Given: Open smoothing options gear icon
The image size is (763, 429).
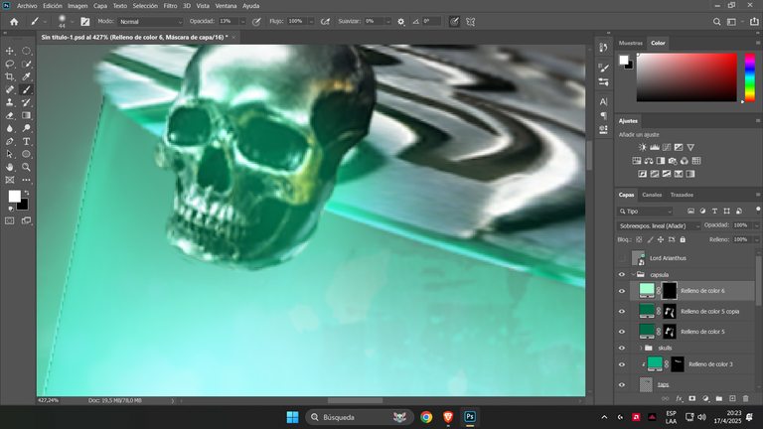Looking at the screenshot, I should (401, 22).
